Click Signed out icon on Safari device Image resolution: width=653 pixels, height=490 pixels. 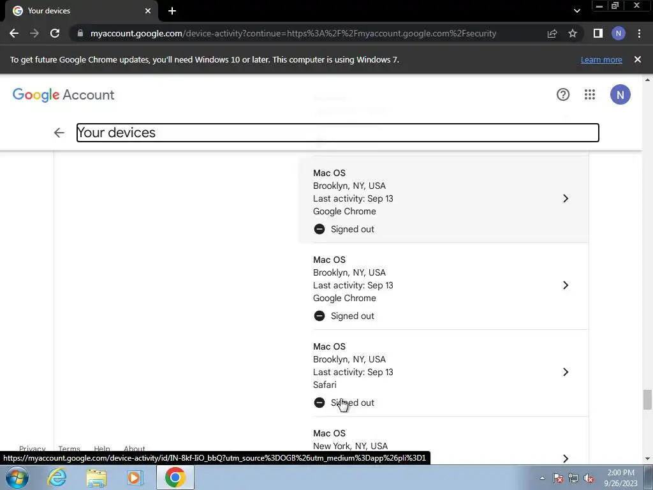click(319, 403)
